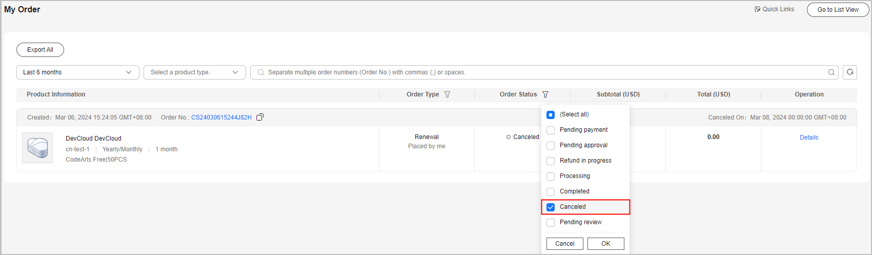Cancel the status filter popup
The width and height of the screenshot is (872, 255).
[564, 244]
